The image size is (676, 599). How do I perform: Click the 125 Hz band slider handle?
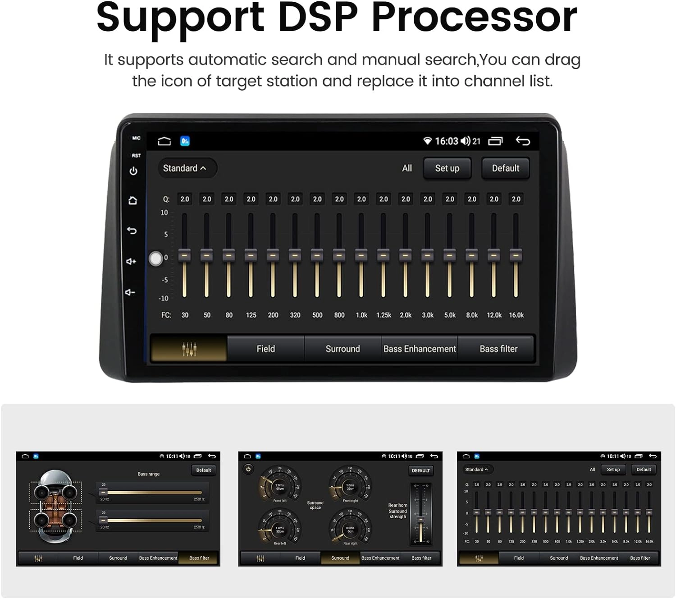point(251,255)
